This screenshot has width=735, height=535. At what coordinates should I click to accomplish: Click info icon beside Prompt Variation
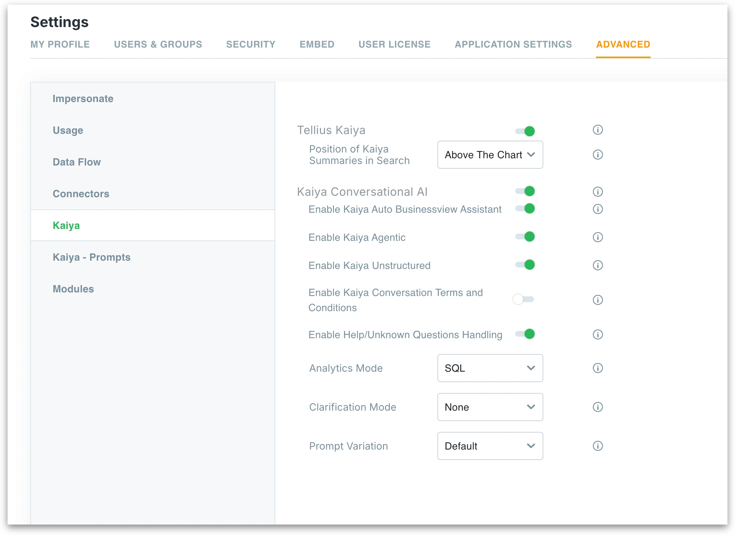click(x=597, y=446)
